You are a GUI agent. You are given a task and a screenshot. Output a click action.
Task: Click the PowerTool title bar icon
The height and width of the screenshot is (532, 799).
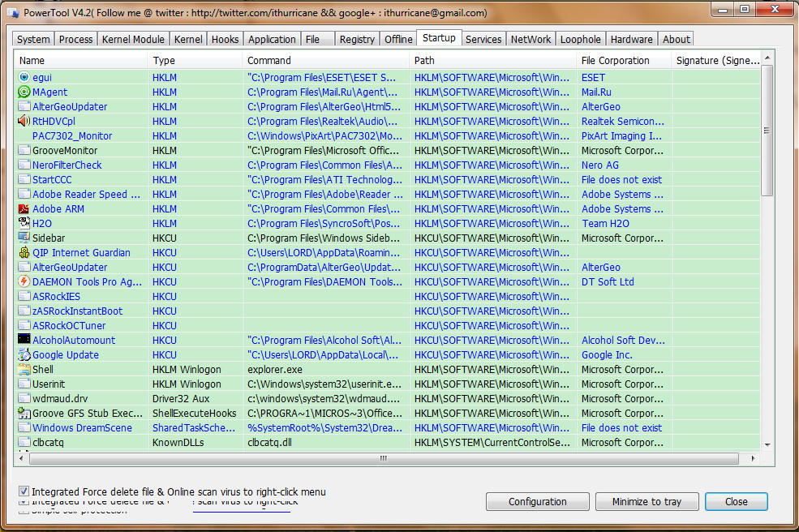coord(13,13)
